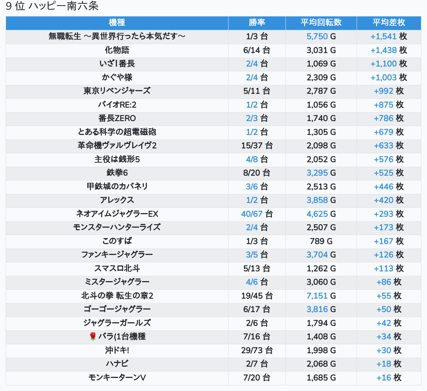Click the rose icon beside バラ(1台機種
Image resolution: width=427 pixels, height=391 pixels.
(93, 337)
